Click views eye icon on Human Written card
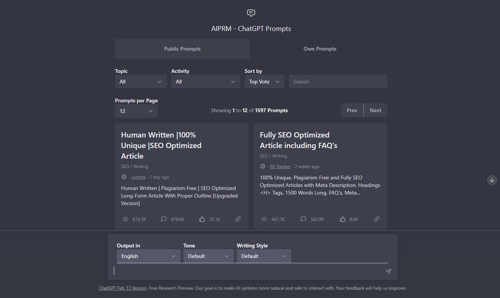 [126, 219]
